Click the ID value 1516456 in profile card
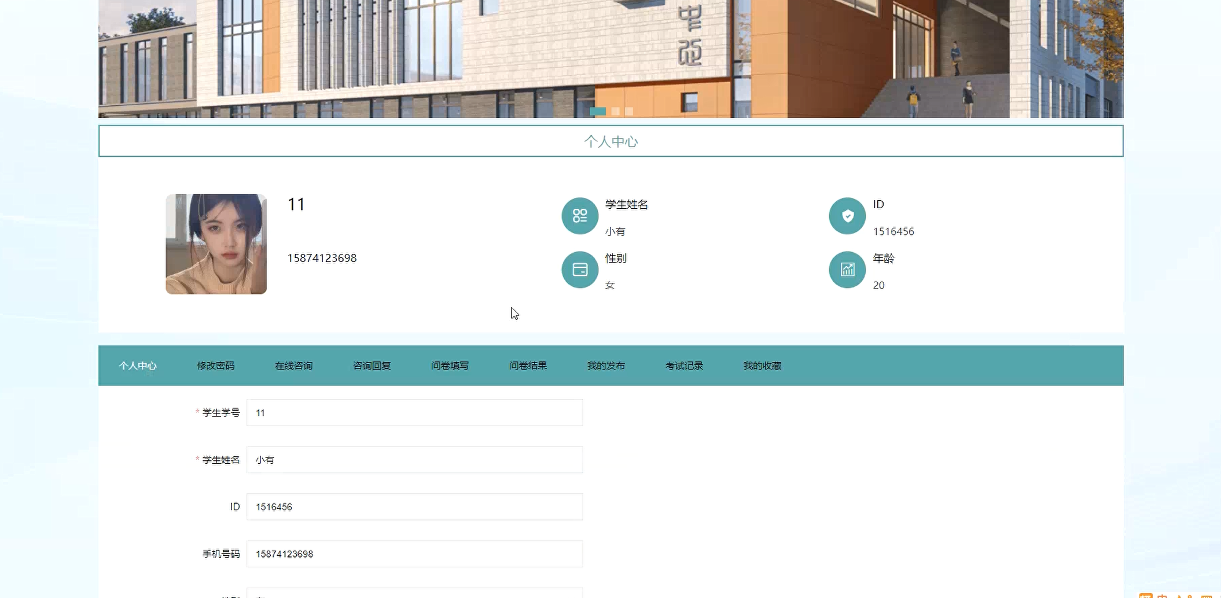The image size is (1221, 598). tap(893, 231)
